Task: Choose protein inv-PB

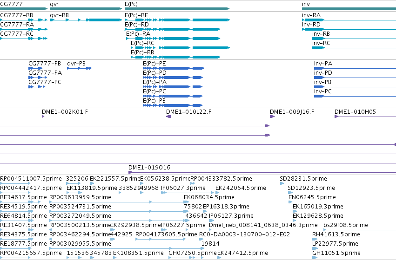Action: [x=323, y=82]
